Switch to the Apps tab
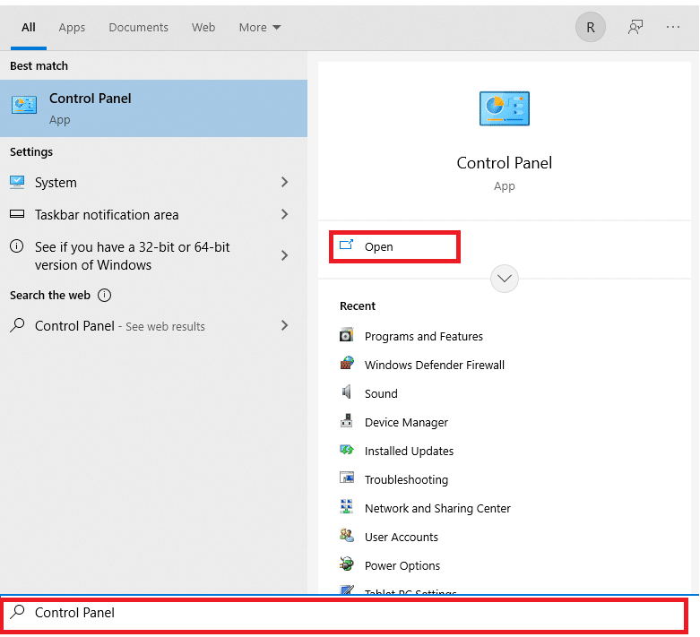 [x=72, y=27]
